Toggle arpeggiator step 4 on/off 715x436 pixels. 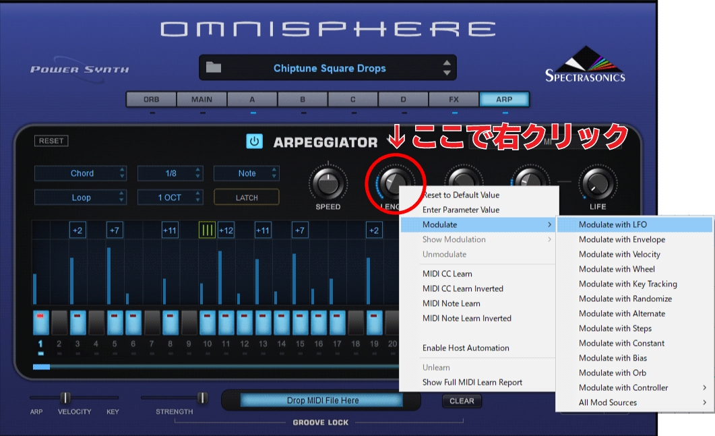pyautogui.click(x=96, y=322)
